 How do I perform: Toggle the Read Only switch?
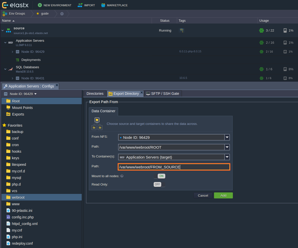coord(159,184)
